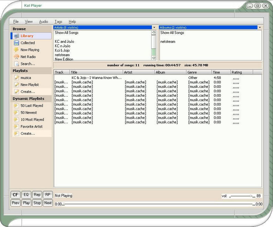This screenshot has height=227, width=273.
Task: Open the Tags menu
Action: (x=58, y=22)
